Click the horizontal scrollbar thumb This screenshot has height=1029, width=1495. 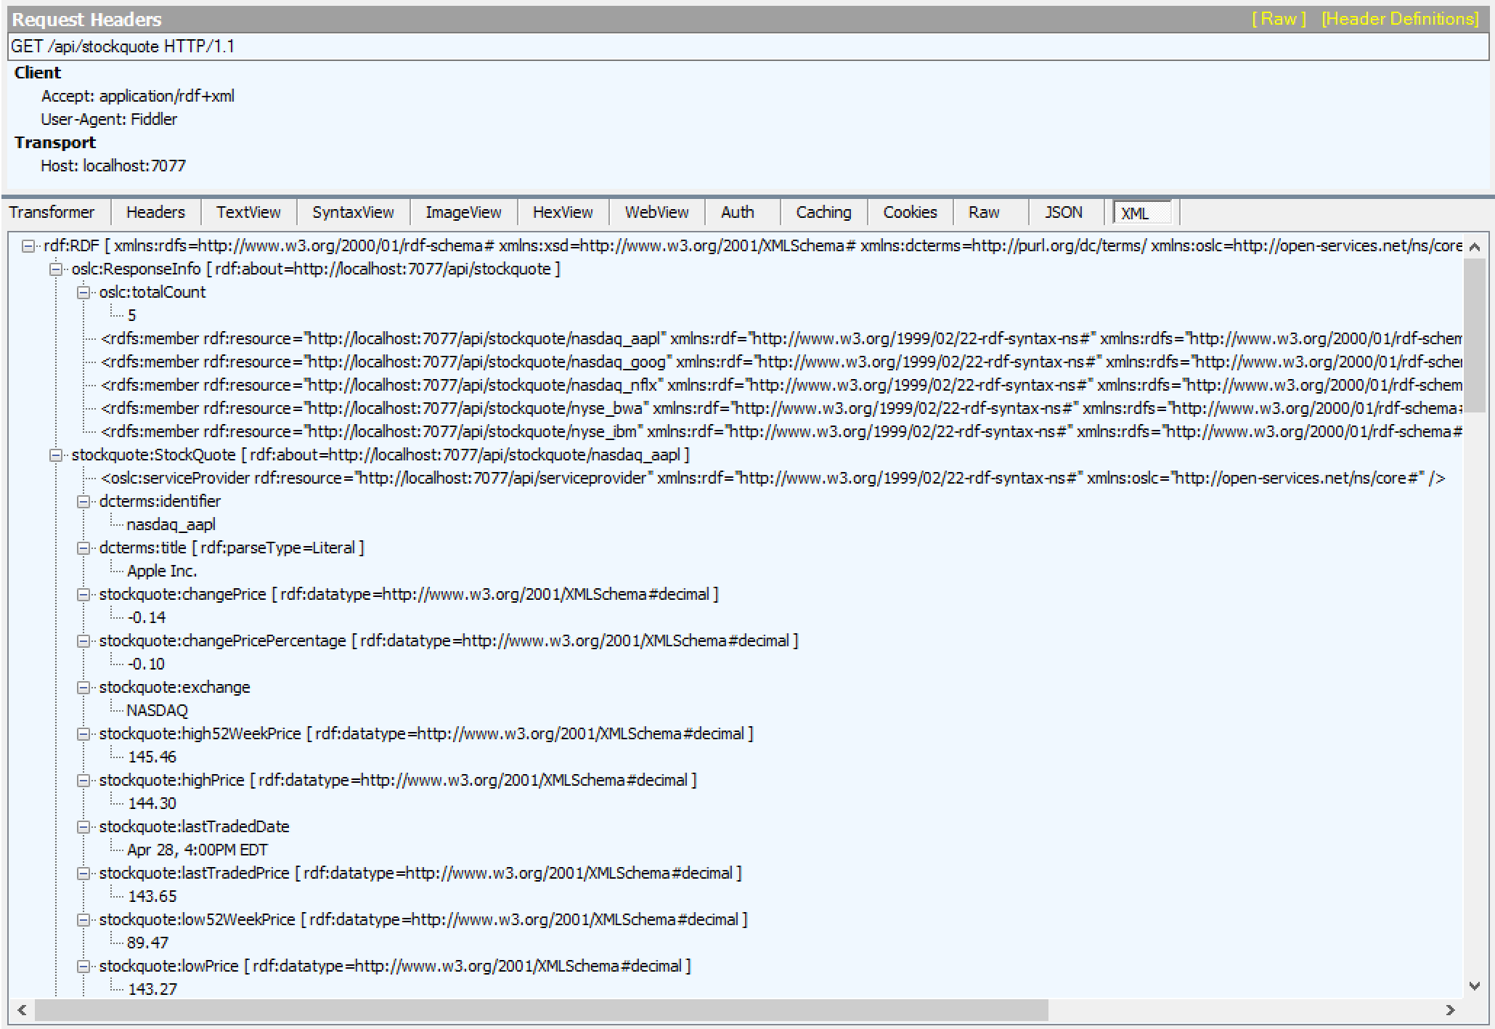coord(541,1010)
